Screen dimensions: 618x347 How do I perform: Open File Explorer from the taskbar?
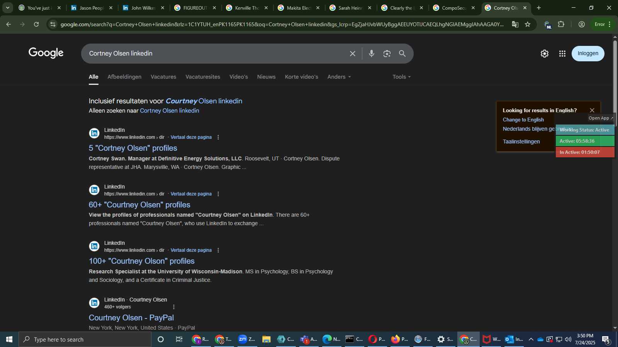pos(266,339)
